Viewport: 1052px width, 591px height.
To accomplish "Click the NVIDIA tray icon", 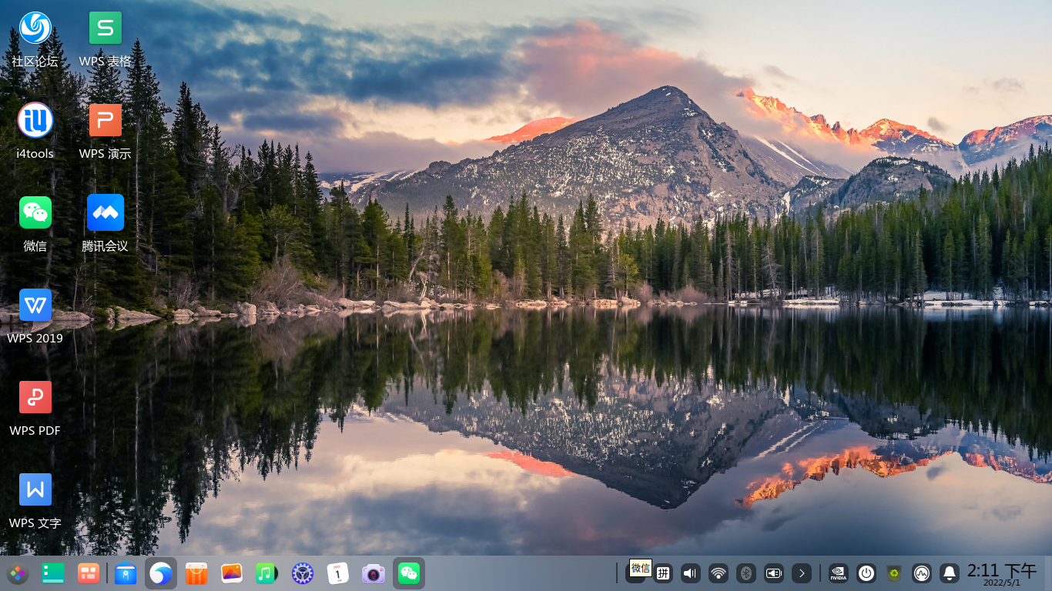I will (838, 573).
